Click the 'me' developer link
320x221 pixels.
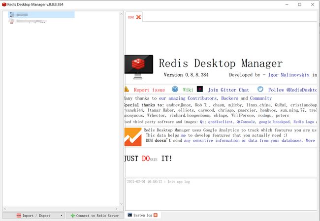coord(184,135)
